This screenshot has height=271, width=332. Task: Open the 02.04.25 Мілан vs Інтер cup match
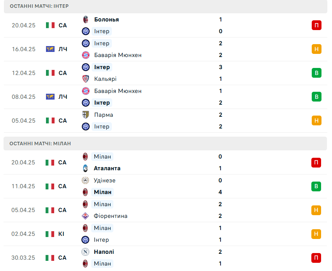pos(165,234)
